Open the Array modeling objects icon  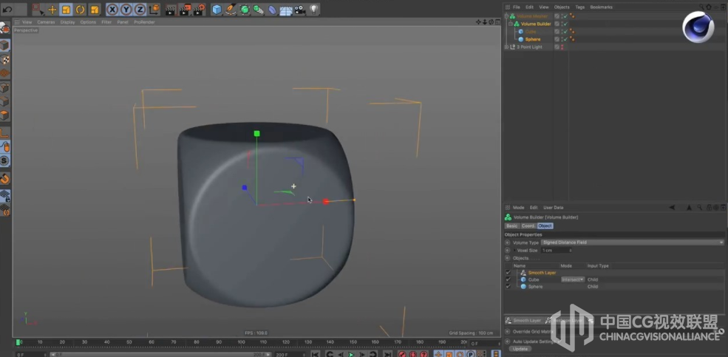[x=259, y=10]
